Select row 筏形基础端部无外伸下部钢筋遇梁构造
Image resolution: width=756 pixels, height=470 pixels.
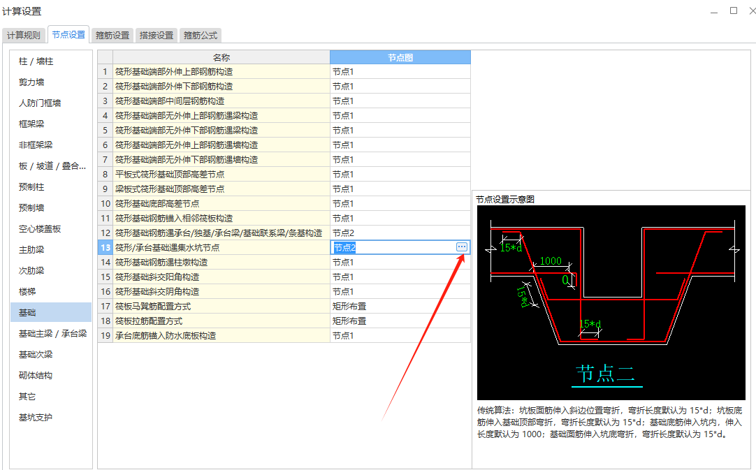221,130
